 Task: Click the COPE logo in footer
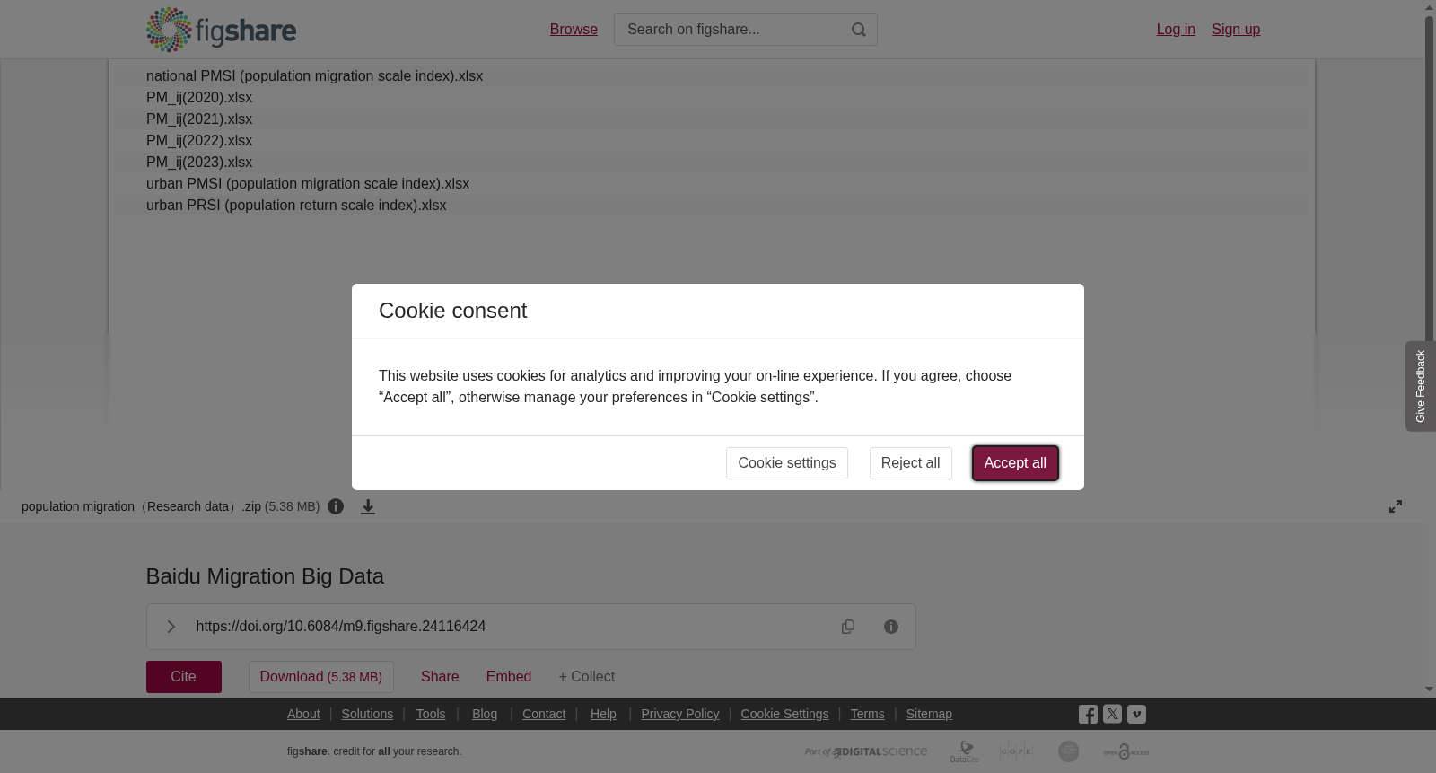point(1016,751)
